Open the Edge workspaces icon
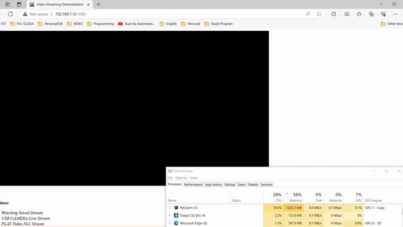403x227 pixels. tap(8, 4)
